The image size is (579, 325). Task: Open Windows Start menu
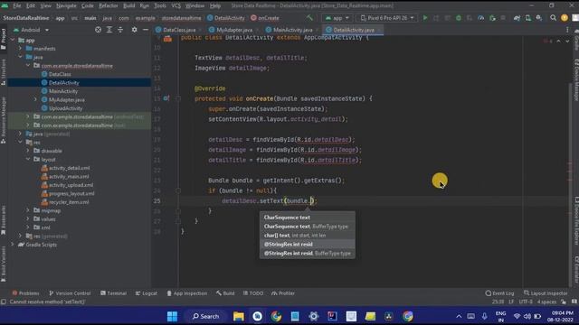172,316
